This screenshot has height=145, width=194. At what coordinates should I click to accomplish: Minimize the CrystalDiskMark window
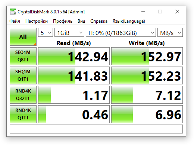tap(143, 12)
